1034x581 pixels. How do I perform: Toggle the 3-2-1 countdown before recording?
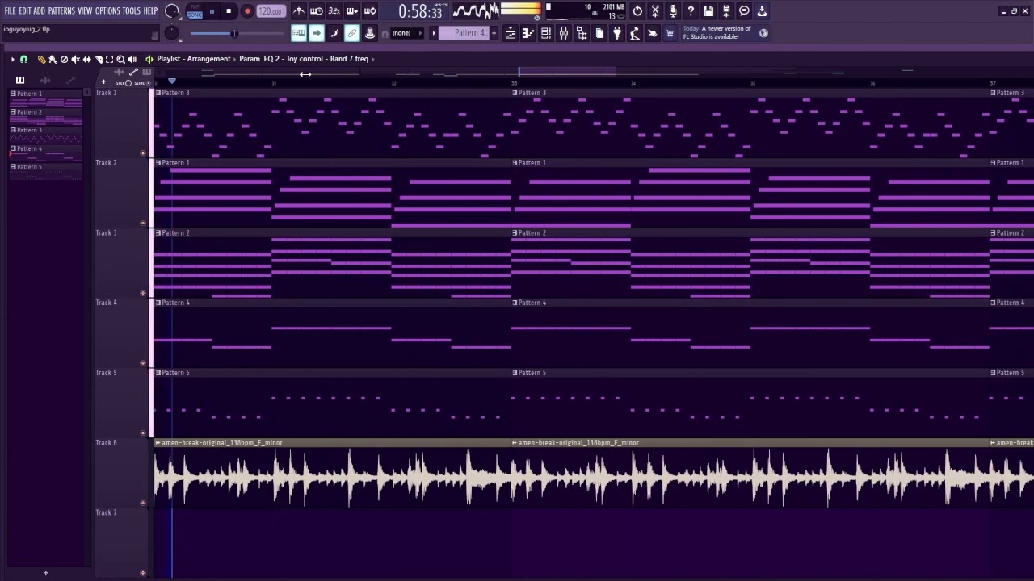[x=334, y=11]
